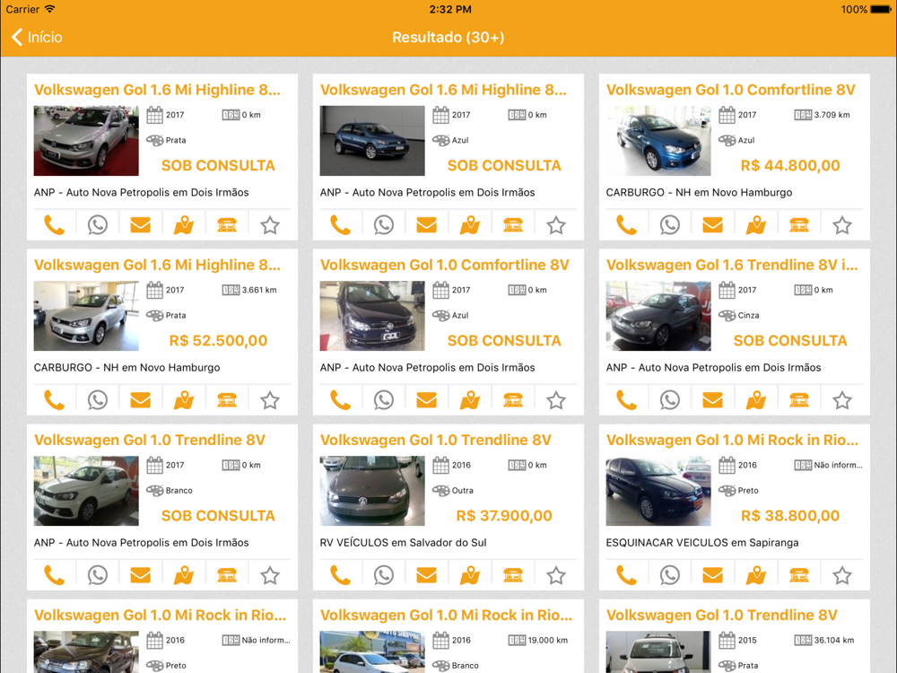Favorite the Prata 0 km Gol Highline
The height and width of the screenshot is (673, 897).
[x=270, y=225]
